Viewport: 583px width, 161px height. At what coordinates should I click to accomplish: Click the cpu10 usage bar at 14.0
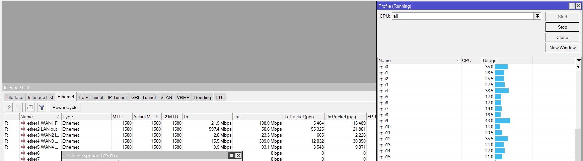pyautogui.click(x=497, y=127)
